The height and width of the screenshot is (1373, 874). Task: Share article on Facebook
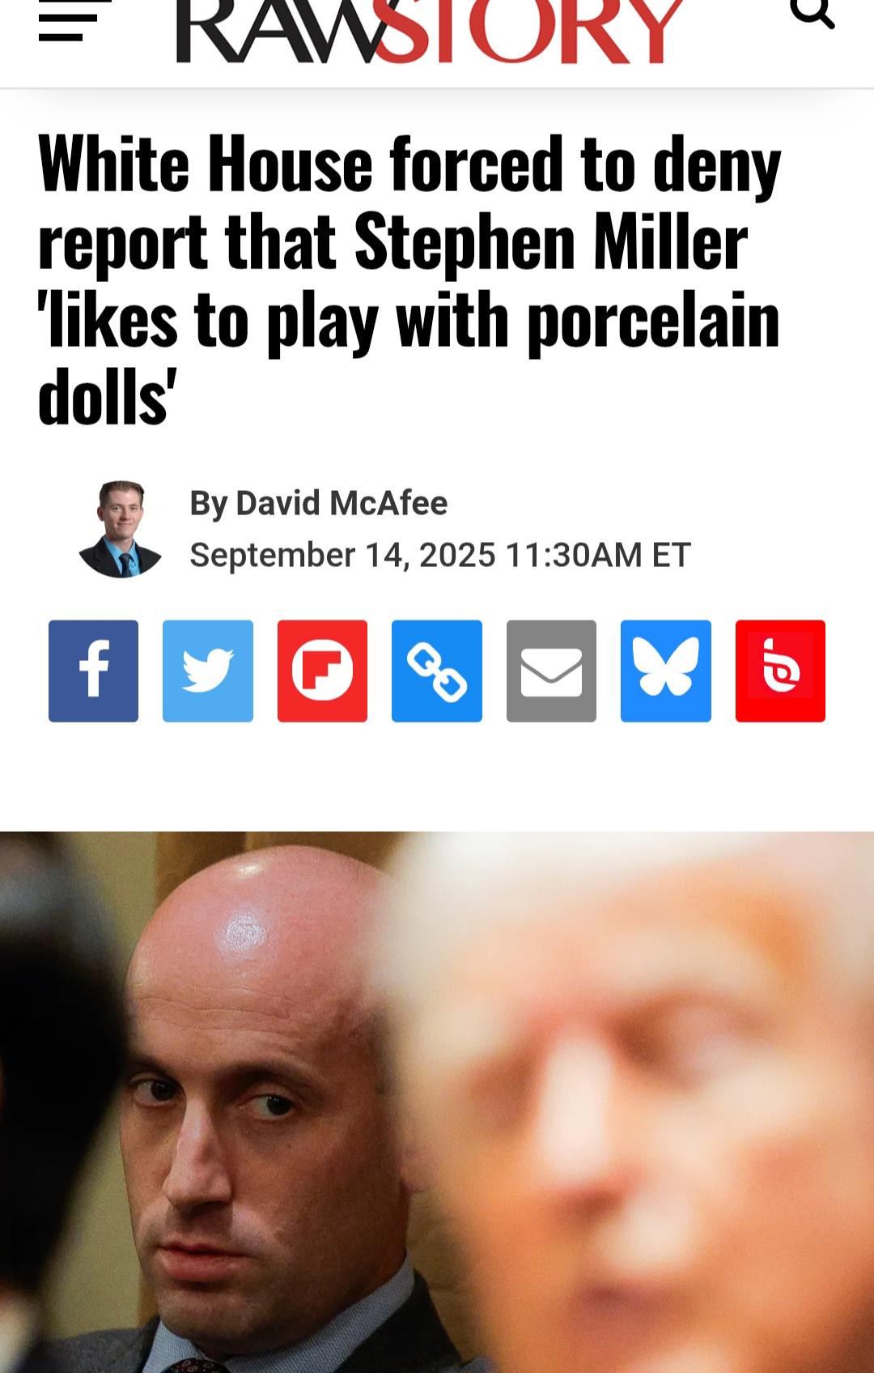[x=93, y=671]
